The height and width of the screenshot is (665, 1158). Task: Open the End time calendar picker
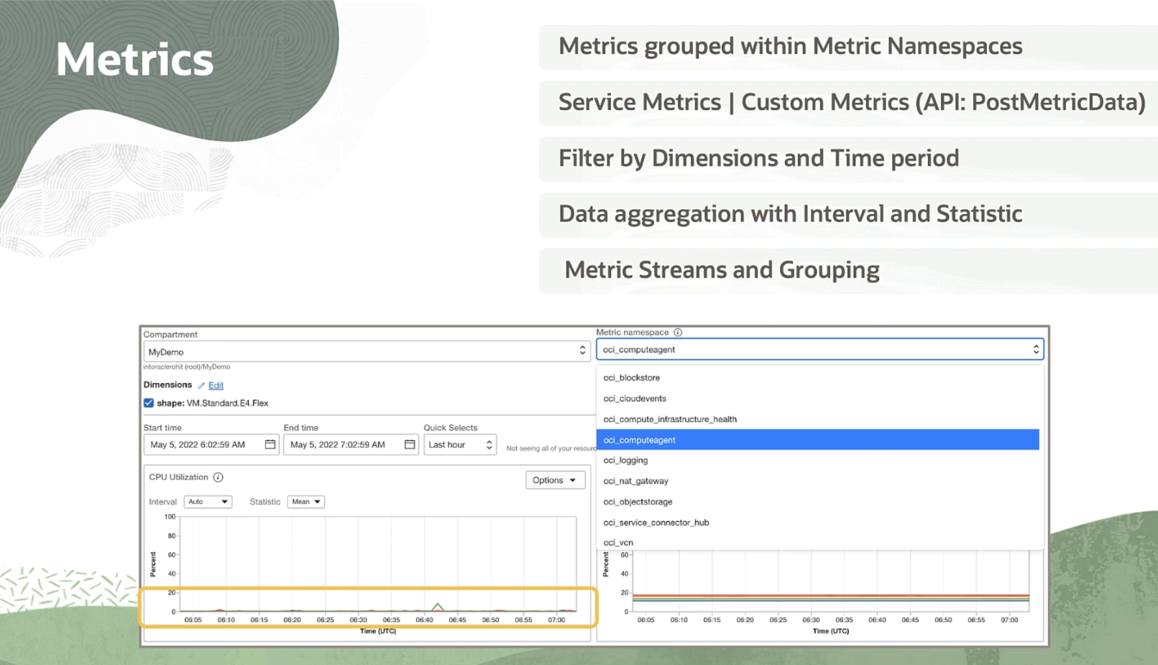(410, 444)
